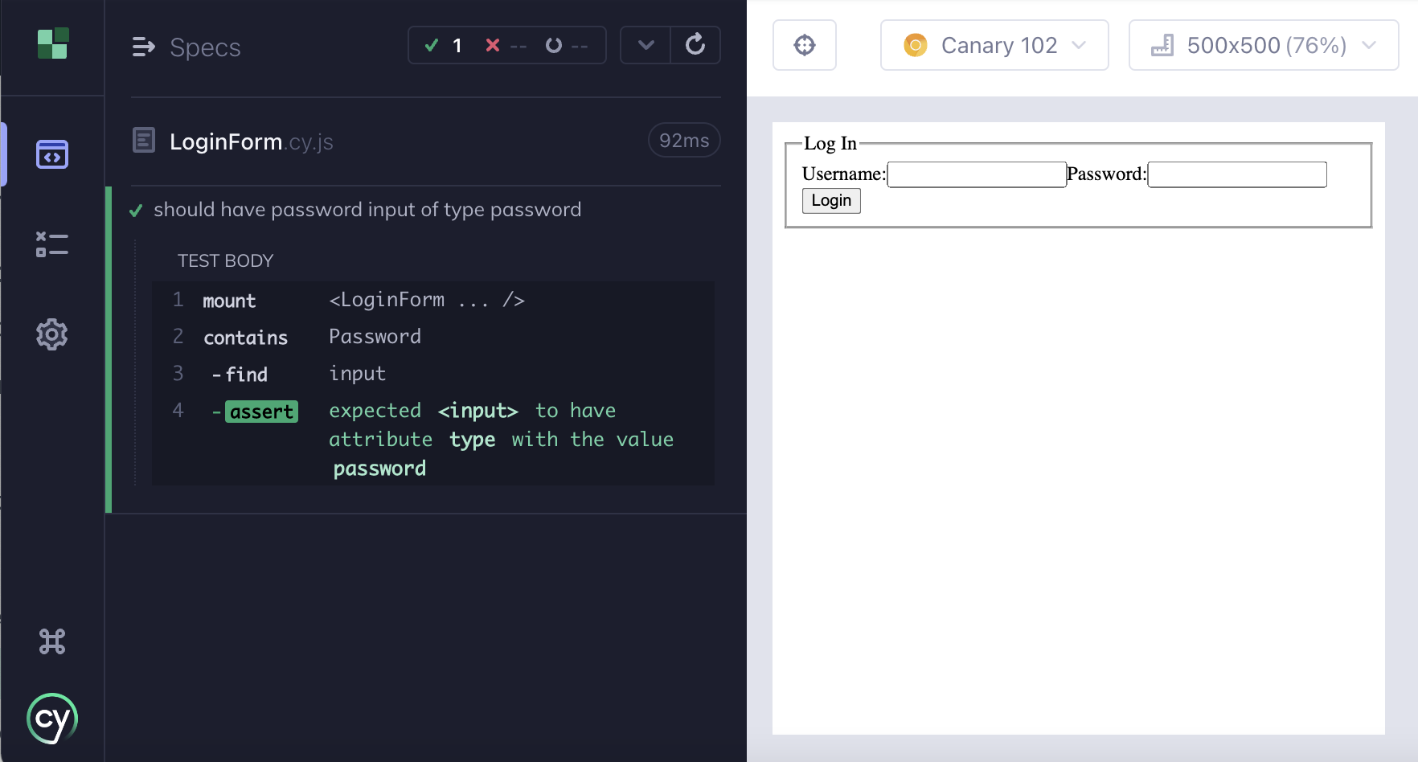Select the highlighted assert command in test body

coord(261,411)
